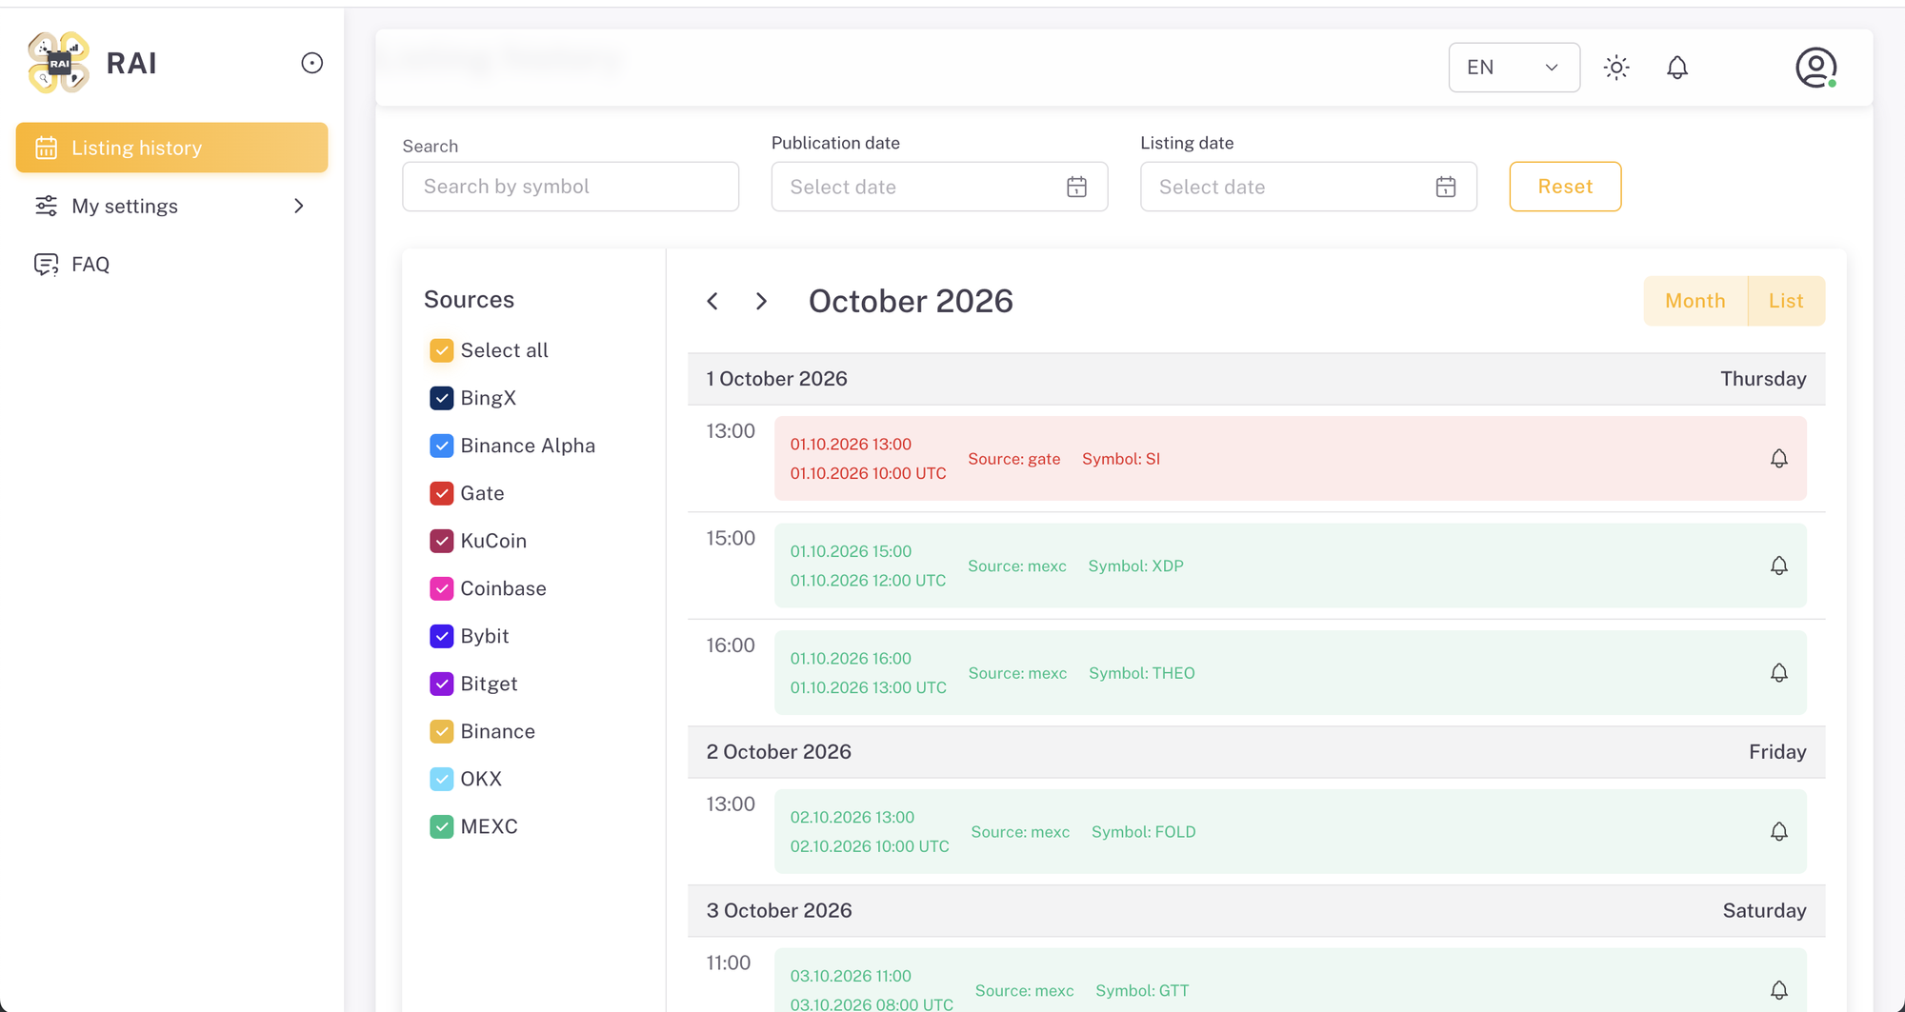The width and height of the screenshot is (1905, 1012).
Task: Go to next month arrow
Action: pyautogui.click(x=761, y=301)
